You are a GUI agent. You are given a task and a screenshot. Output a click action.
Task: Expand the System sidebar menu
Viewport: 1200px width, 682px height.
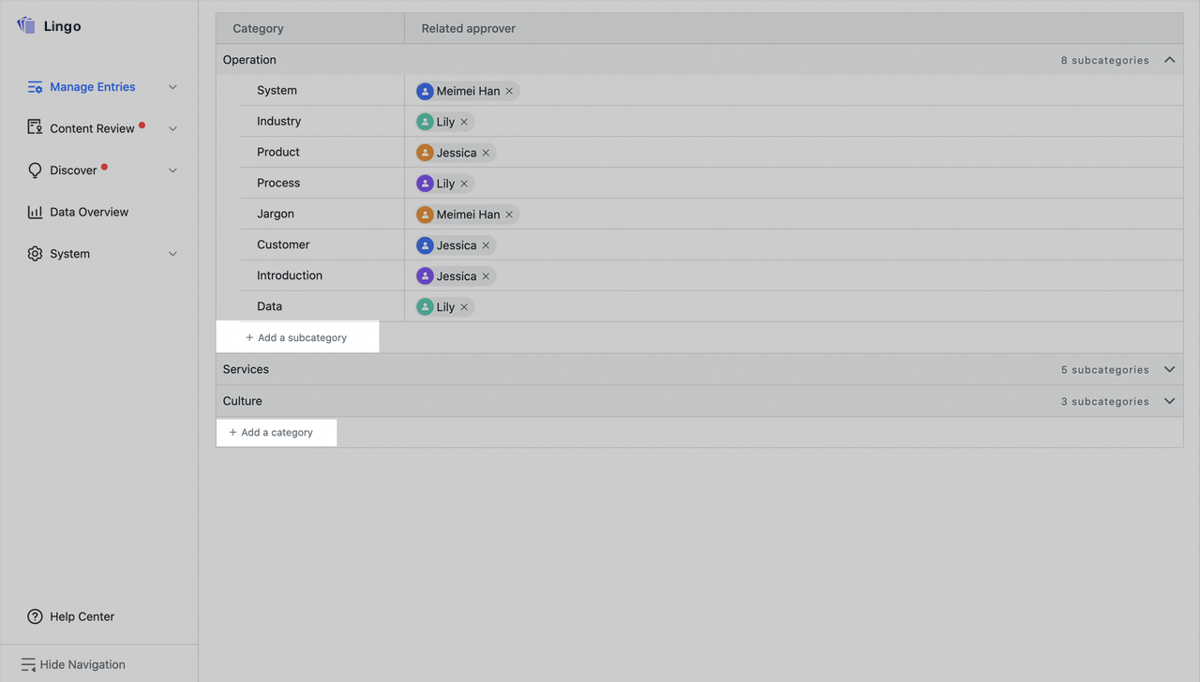[172, 253]
